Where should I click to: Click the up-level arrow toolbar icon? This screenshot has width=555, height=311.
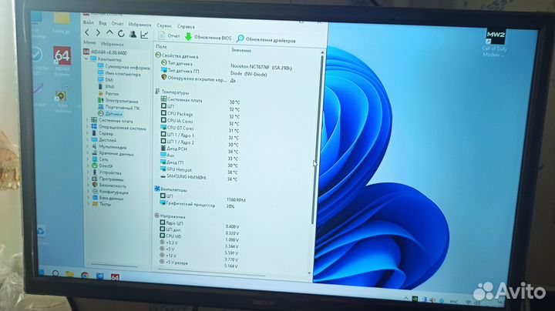(x=109, y=33)
